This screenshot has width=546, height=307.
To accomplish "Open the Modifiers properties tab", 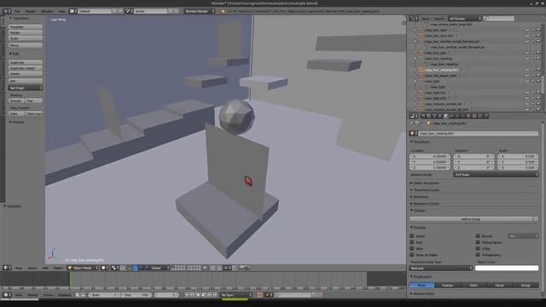I will tap(457, 116).
